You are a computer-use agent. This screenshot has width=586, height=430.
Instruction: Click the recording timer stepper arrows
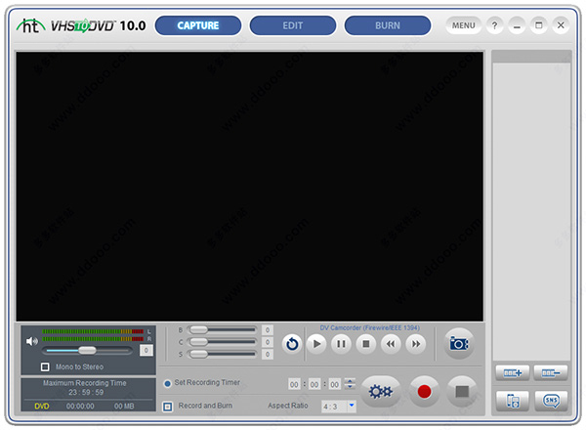coord(350,384)
